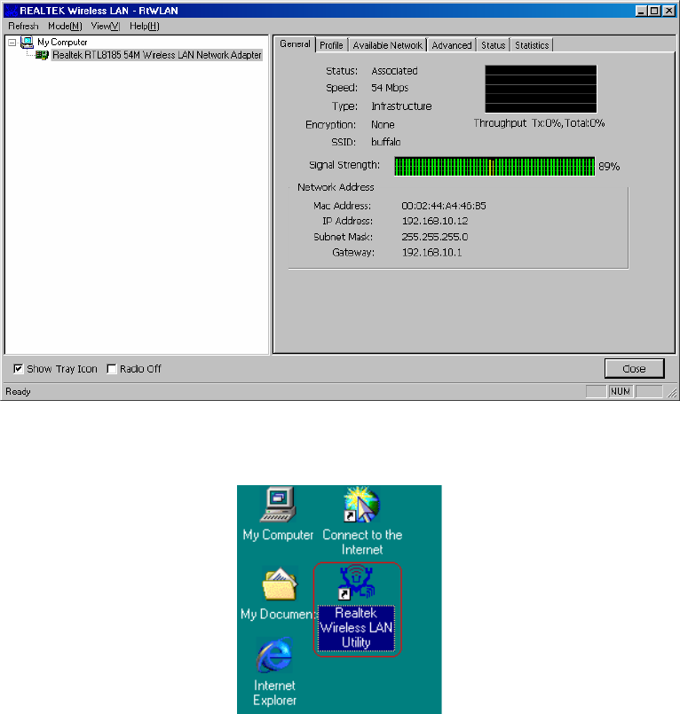Collapse the My Computer tree node
Image resolution: width=680 pixels, height=714 pixels.
pos(12,43)
